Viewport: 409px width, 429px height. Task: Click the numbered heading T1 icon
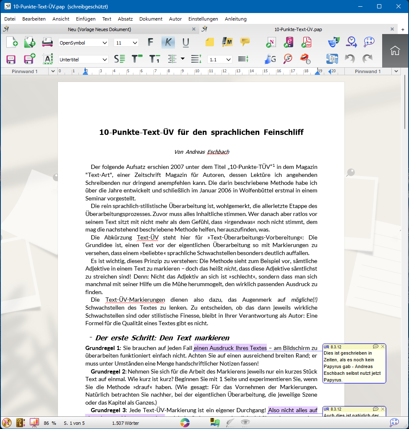pyautogui.click(x=155, y=59)
